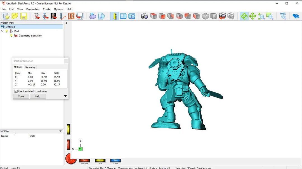Click the greyed next view camera icon
The width and height of the screenshot is (302, 169).
pyautogui.click(x=231, y=16)
